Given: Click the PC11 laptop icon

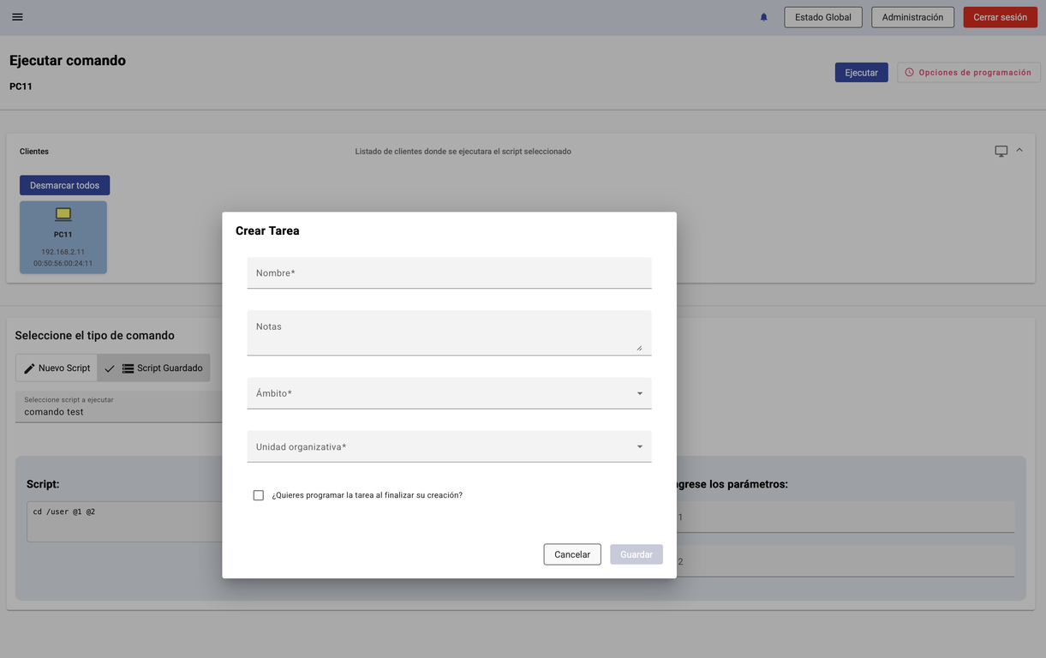Looking at the screenshot, I should click(63, 214).
